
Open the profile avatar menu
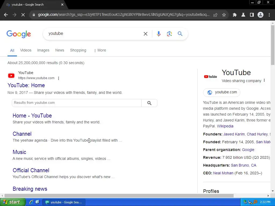click(x=260, y=15)
